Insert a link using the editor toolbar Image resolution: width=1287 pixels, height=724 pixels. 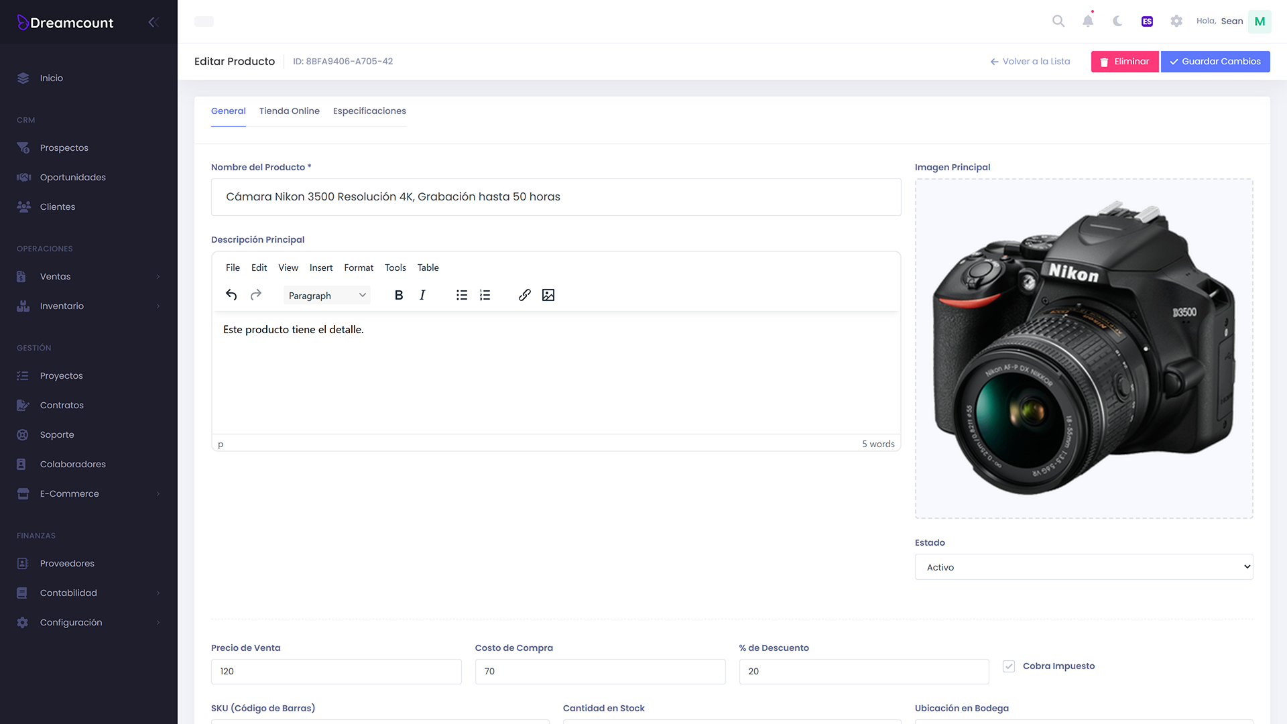coord(524,295)
